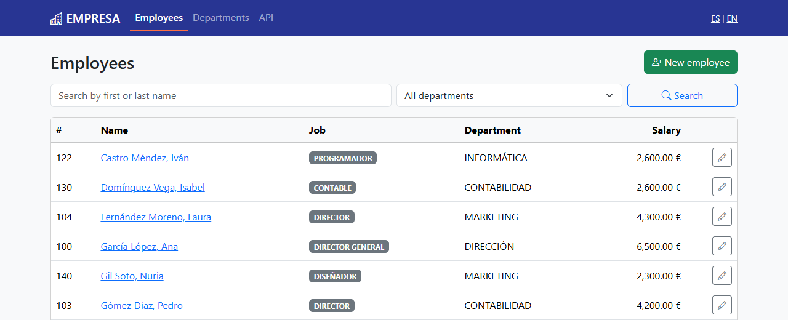Click the 6,500.00 € salary value
Viewport: 788px width, 320px height.
[659, 246]
